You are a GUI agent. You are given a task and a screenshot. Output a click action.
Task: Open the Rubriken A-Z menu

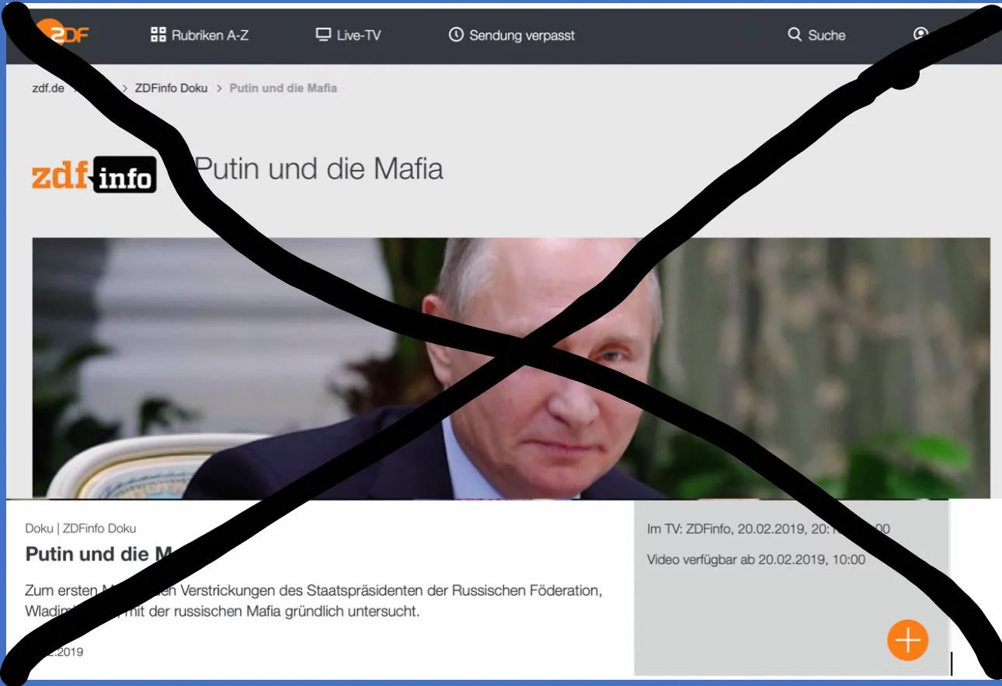click(200, 35)
